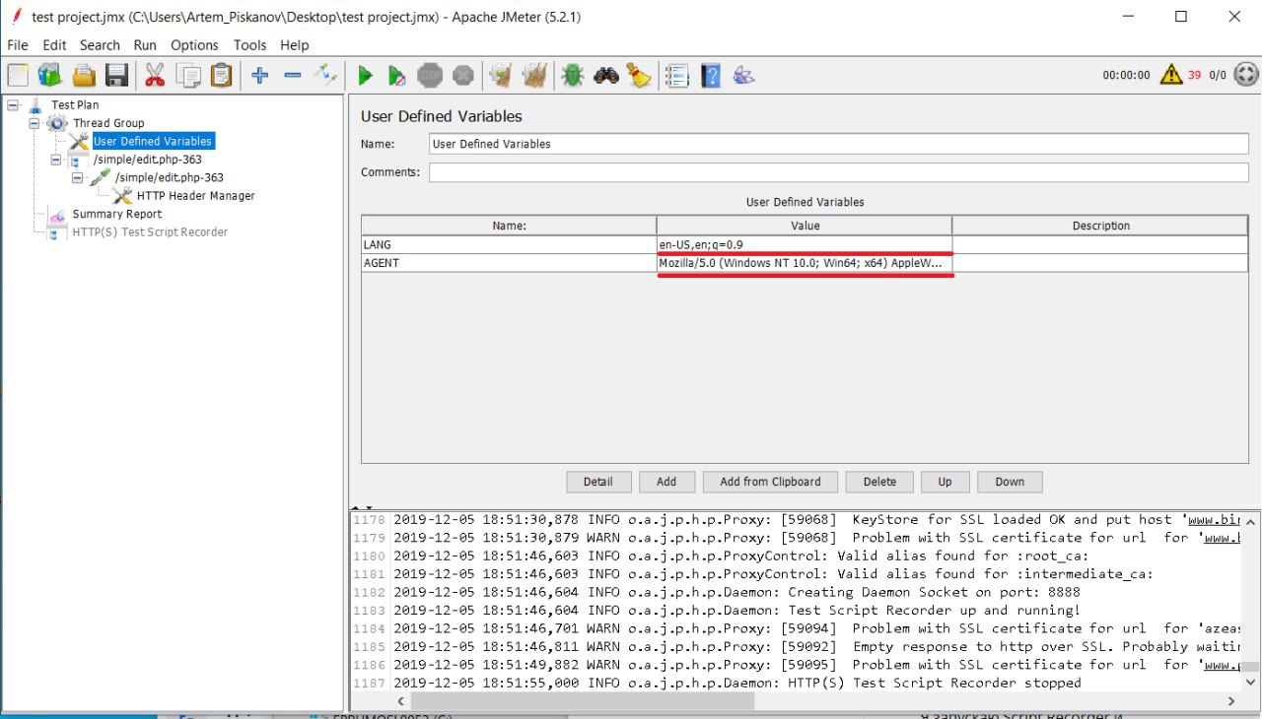This screenshot has width=1262, height=719.
Task: Click the Paste clipboard icon
Action: [222, 75]
